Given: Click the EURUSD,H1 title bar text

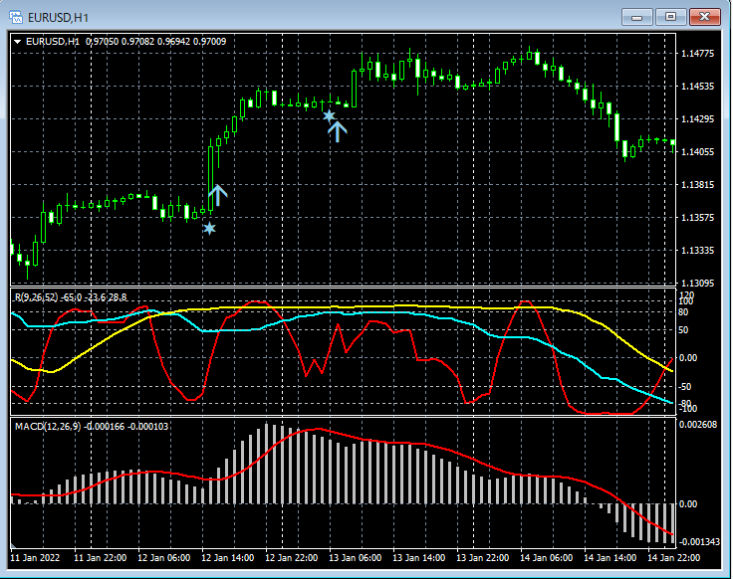Looking at the screenshot, I should click(x=59, y=16).
